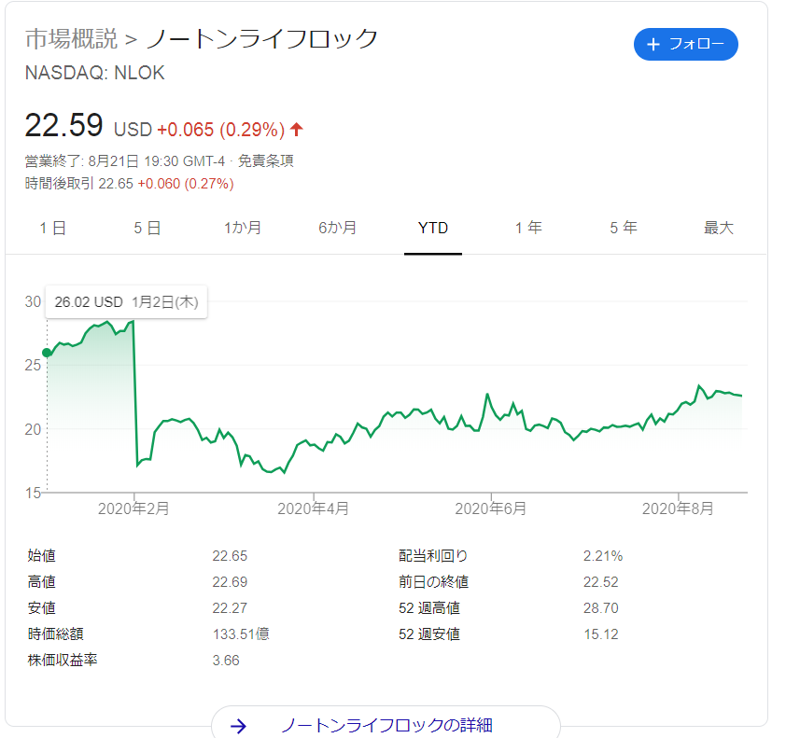Select the 最大 maximum range tab
Image resolution: width=800 pixels, height=738 pixels.
[x=718, y=228]
